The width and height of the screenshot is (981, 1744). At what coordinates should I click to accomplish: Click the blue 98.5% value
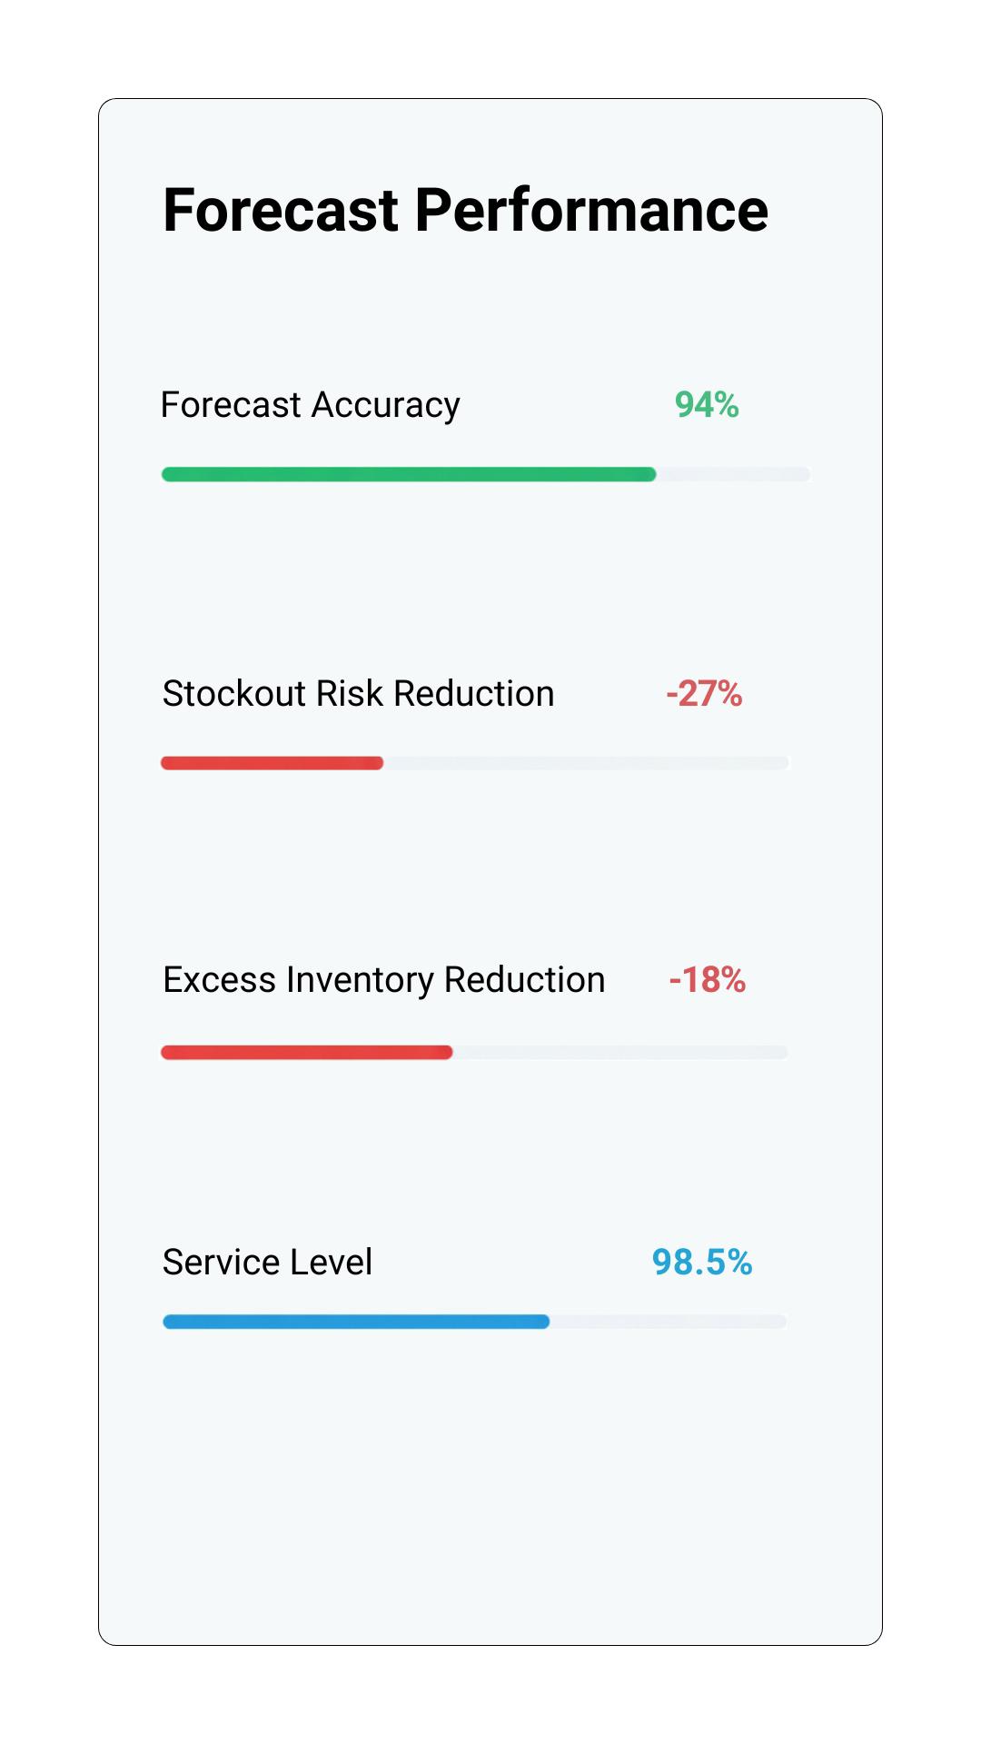702,1263
